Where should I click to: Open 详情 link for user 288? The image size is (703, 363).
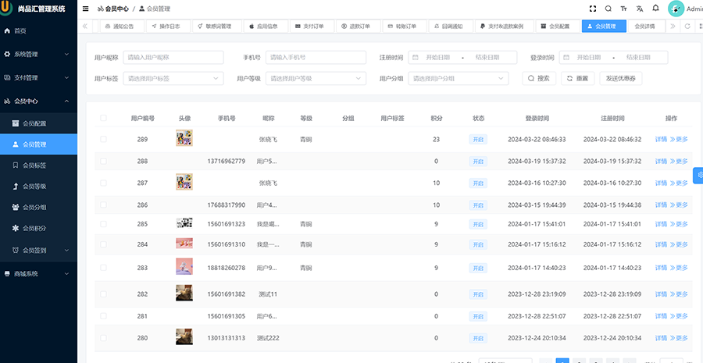(661, 161)
